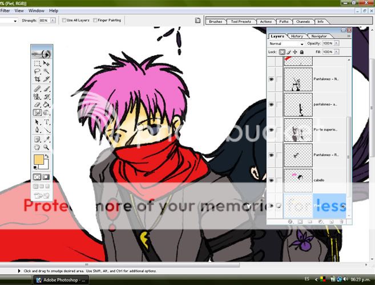This screenshot has height=285, width=375.
Task: Hide the cabello layer
Action: pos(271,180)
